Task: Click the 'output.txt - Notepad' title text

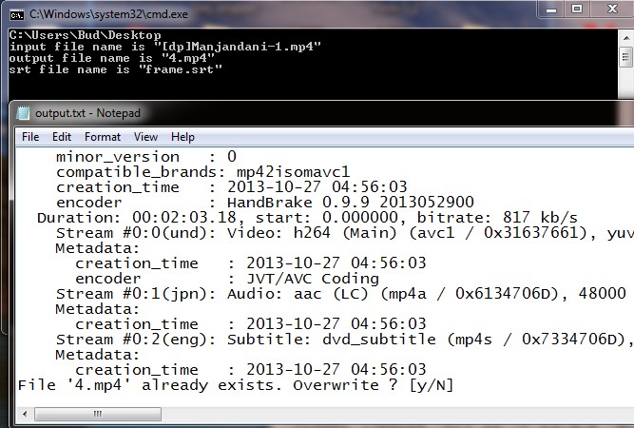Action: point(87,113)
